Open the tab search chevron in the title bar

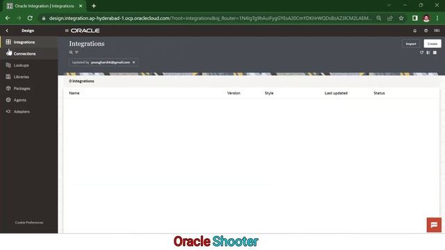(x=389, y=5)
